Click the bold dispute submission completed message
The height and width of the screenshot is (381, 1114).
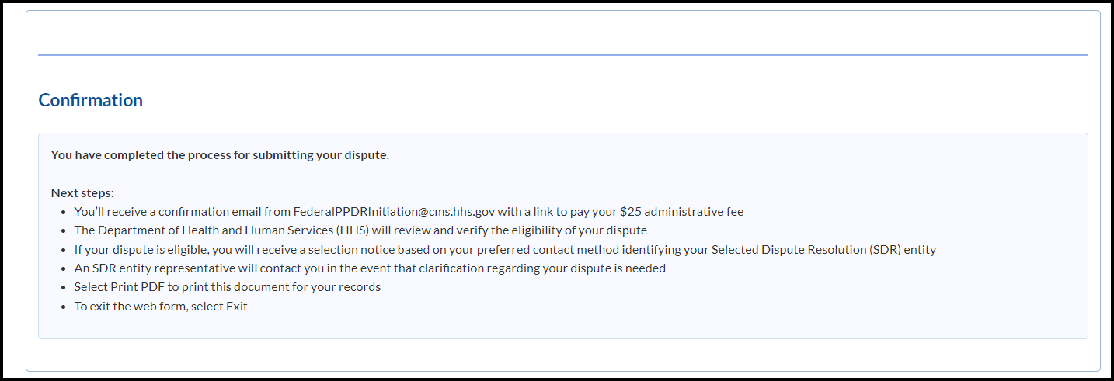click(x=220, y=155)
